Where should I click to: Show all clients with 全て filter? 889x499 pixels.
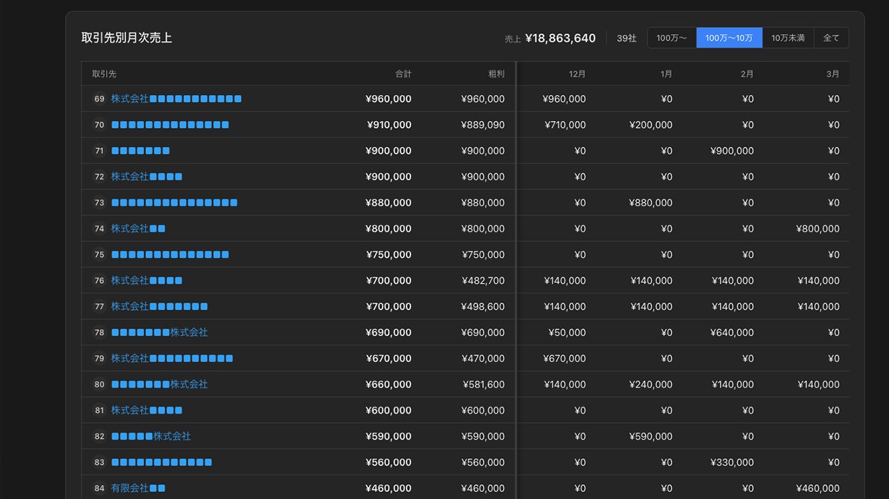click(831, 38)
